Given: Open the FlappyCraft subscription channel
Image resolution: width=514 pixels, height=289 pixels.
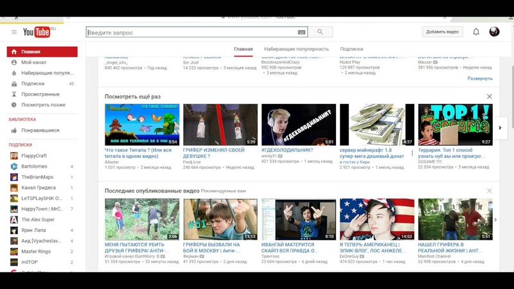Looking at the screenshot, I should click(x=34, y=155).
